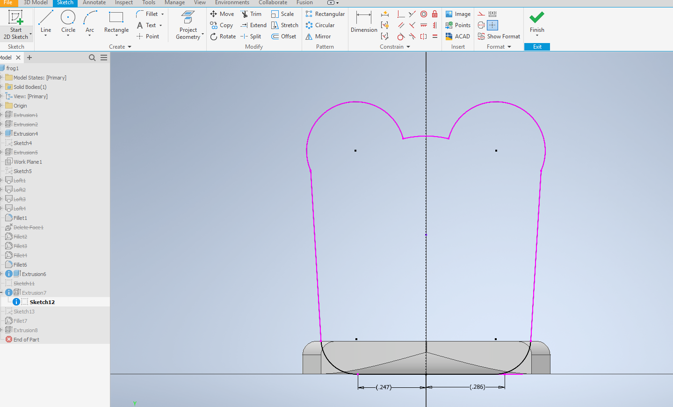Switch to the 3D Model tab
Screen dimensions: 673x407
pos(36,3)
